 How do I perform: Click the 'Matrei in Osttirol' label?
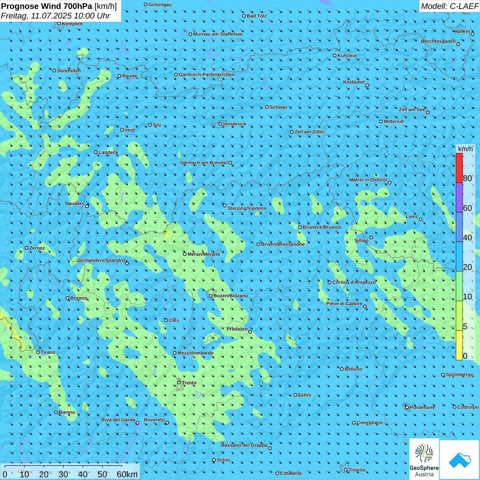(368, 180)
